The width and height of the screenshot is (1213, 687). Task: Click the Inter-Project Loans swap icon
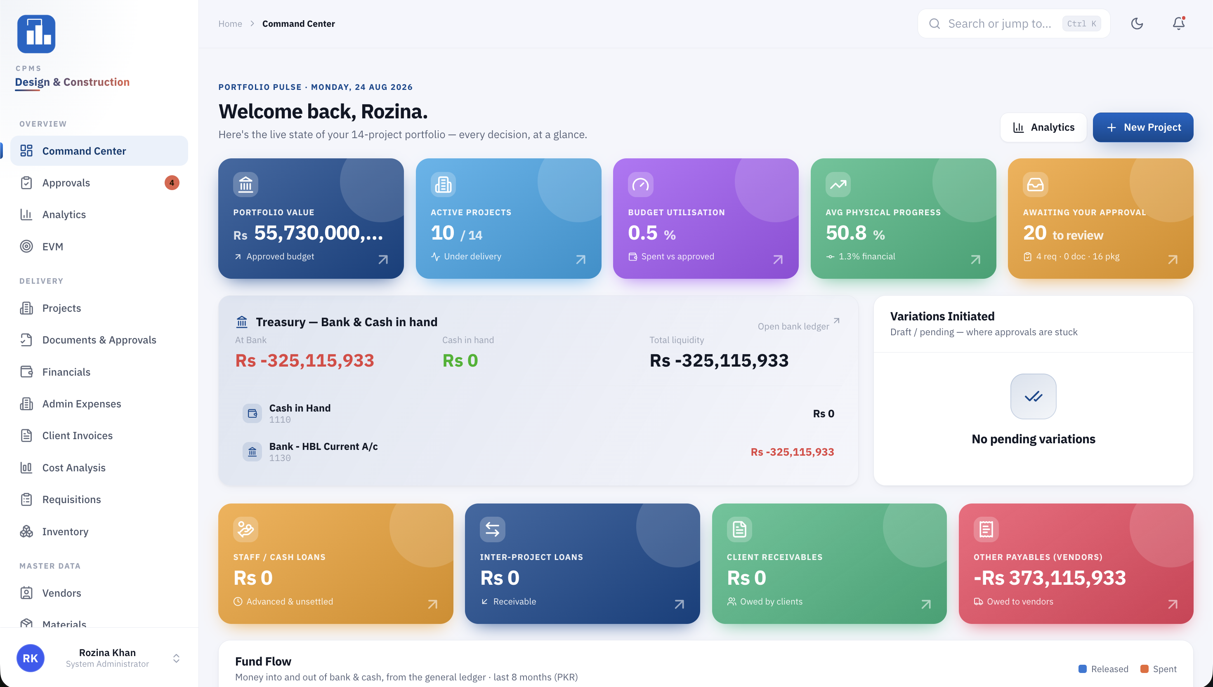pyautogui.click(x=492, y=529)
